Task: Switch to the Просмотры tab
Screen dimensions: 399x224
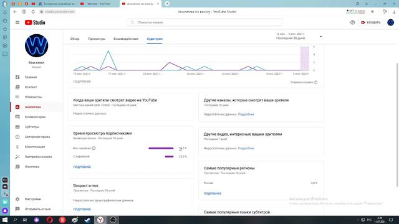Action: tap(97, 39)
